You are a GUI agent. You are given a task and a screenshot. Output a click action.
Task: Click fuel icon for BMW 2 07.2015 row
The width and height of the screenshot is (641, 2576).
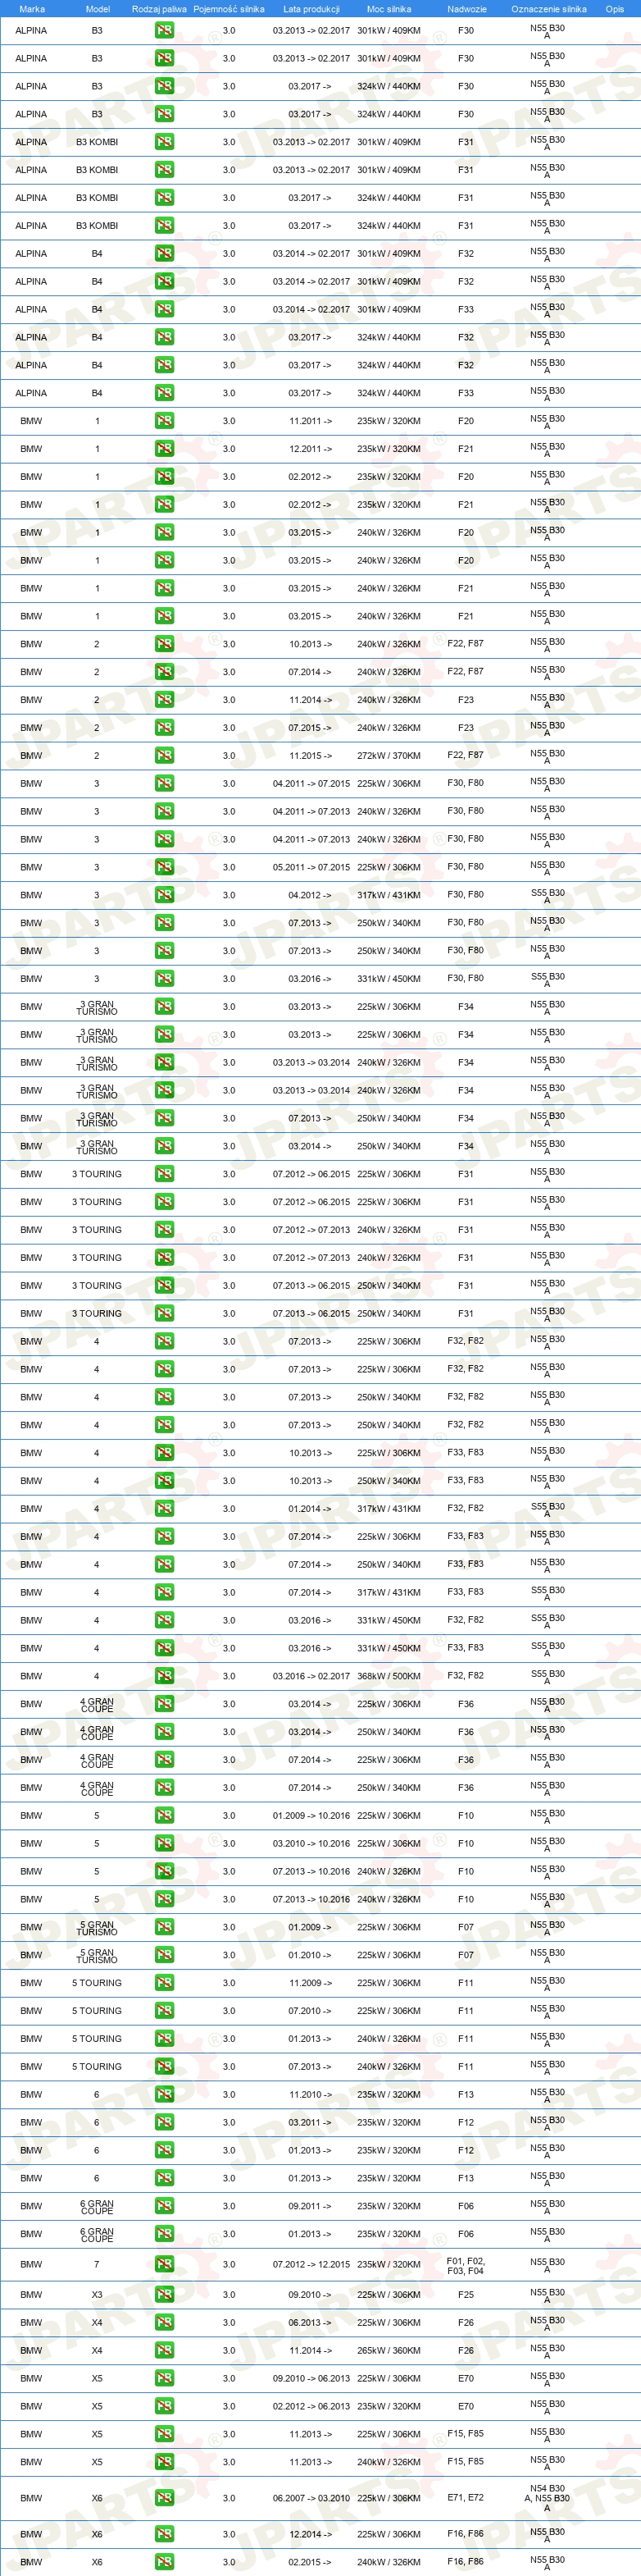(165, 728)
